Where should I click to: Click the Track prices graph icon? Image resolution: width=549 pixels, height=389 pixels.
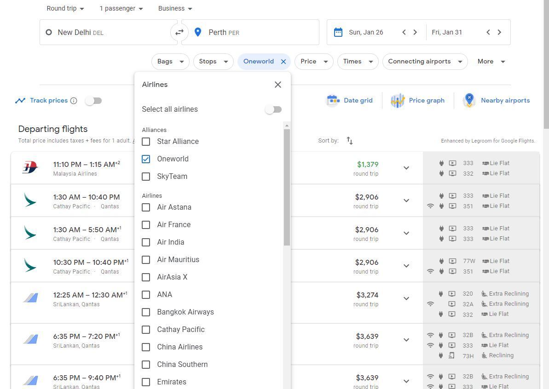click(20, 101)
